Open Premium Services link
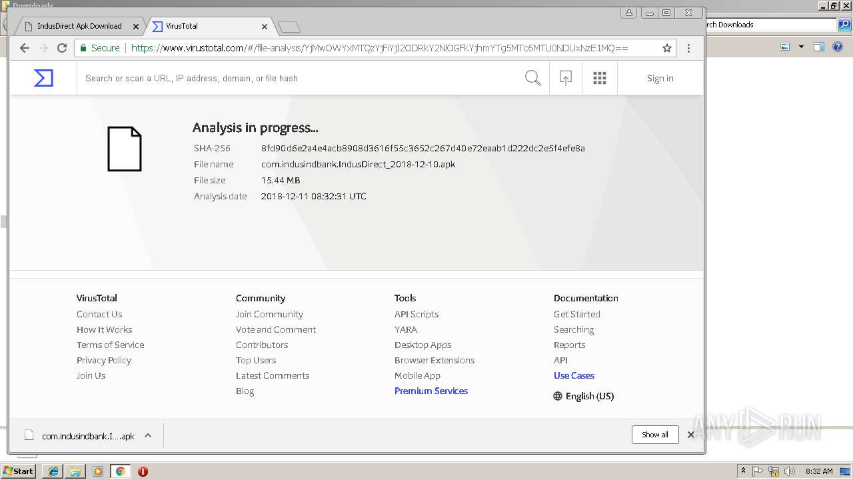 pyautogui.click(x=431, y=391)
